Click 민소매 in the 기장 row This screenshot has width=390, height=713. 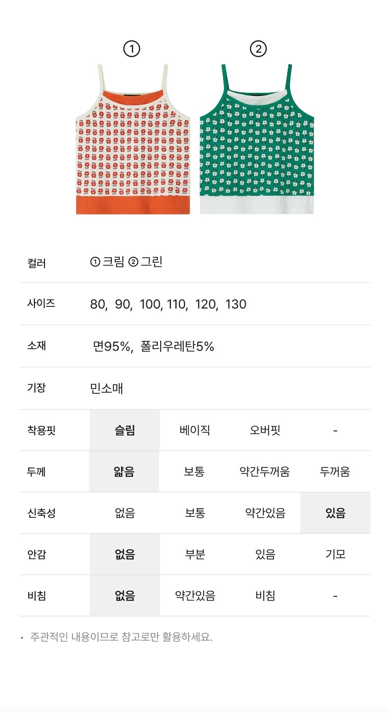click(x=106, y=389)
